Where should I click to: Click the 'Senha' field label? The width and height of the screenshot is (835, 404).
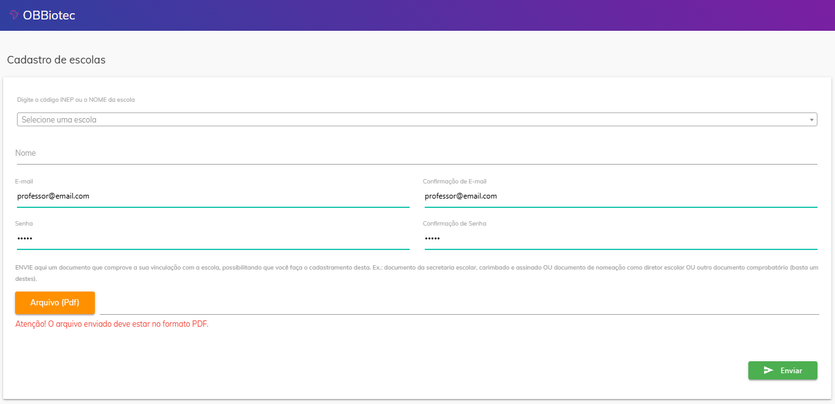click(x=24, y=224)
